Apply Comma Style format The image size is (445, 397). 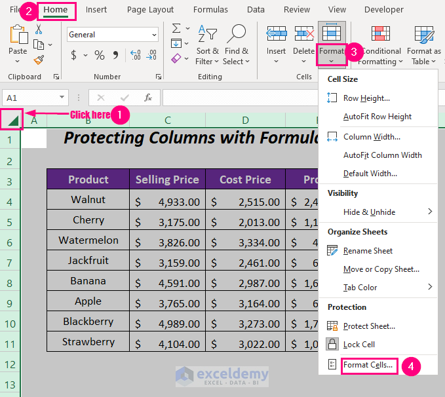[x=115, y=54]
